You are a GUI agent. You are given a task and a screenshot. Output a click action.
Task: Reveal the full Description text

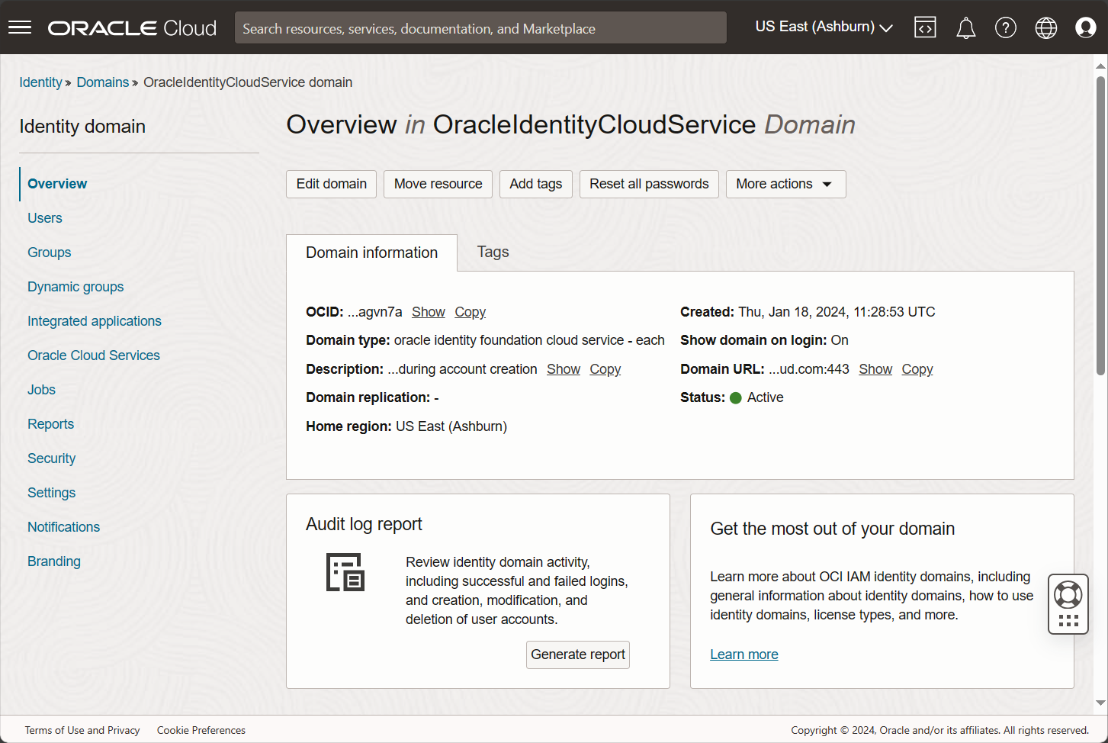pyautogui.click(x=563, y=369)
